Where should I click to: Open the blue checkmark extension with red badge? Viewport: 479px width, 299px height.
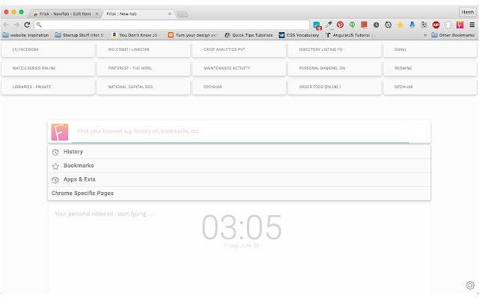[x=317, y=25]
